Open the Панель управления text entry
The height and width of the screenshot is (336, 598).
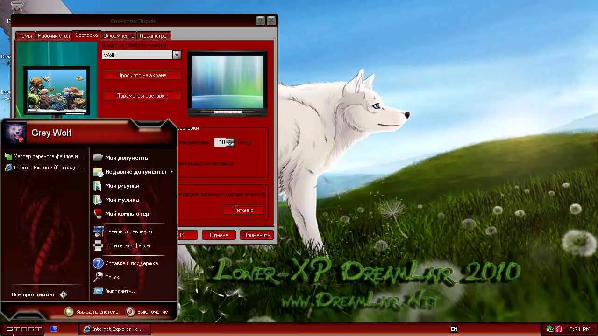(128, 231)
